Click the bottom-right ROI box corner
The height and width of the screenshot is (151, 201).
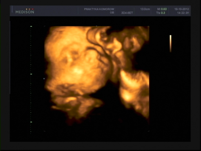click(x=149, y=131)
